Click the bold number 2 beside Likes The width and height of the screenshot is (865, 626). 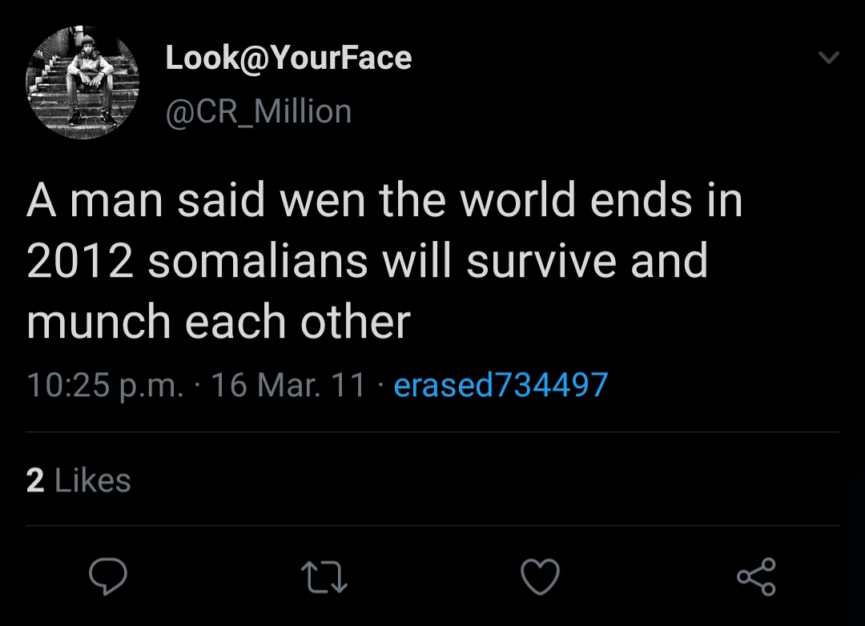point(35,480)
